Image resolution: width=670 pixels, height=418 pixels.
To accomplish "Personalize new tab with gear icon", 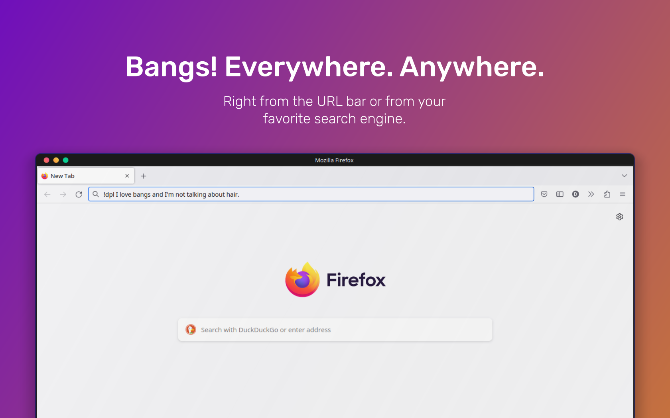I will pos(619,217).
